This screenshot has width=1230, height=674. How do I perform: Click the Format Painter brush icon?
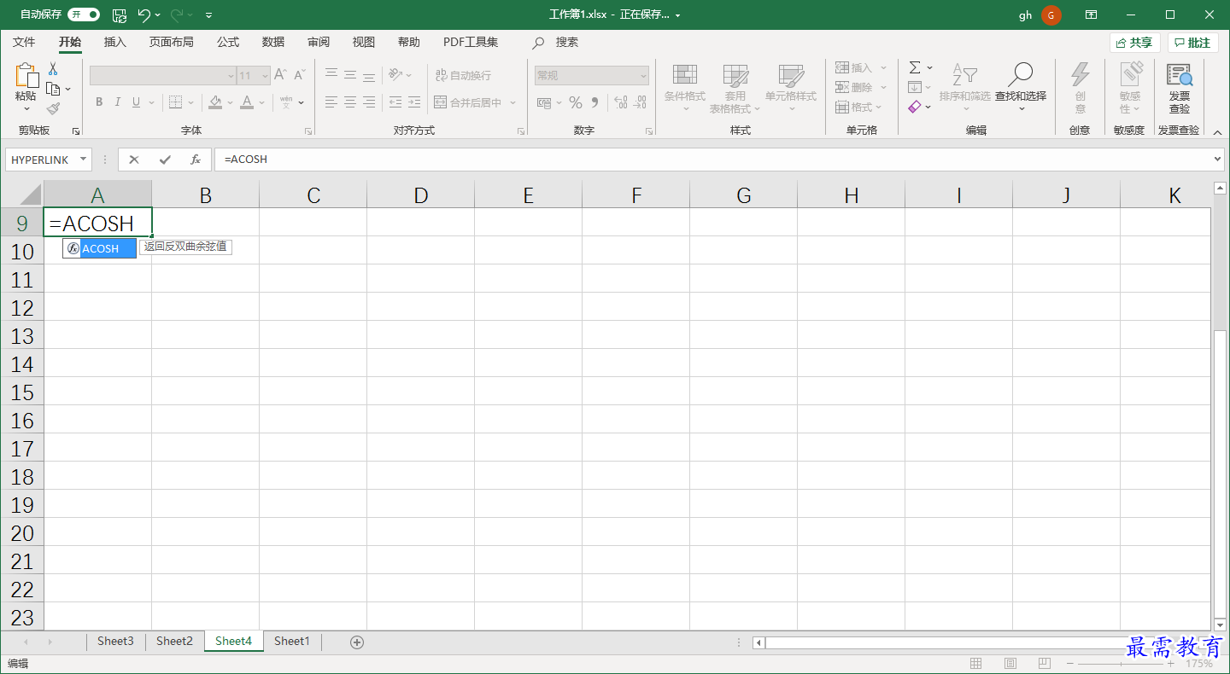click(53, 108)
